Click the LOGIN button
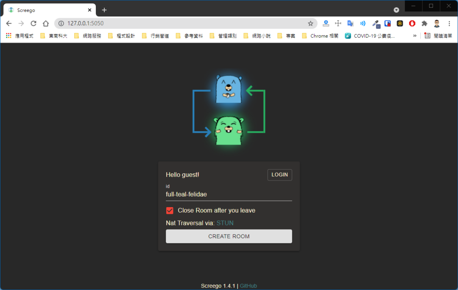 click(x=279, y=175)
